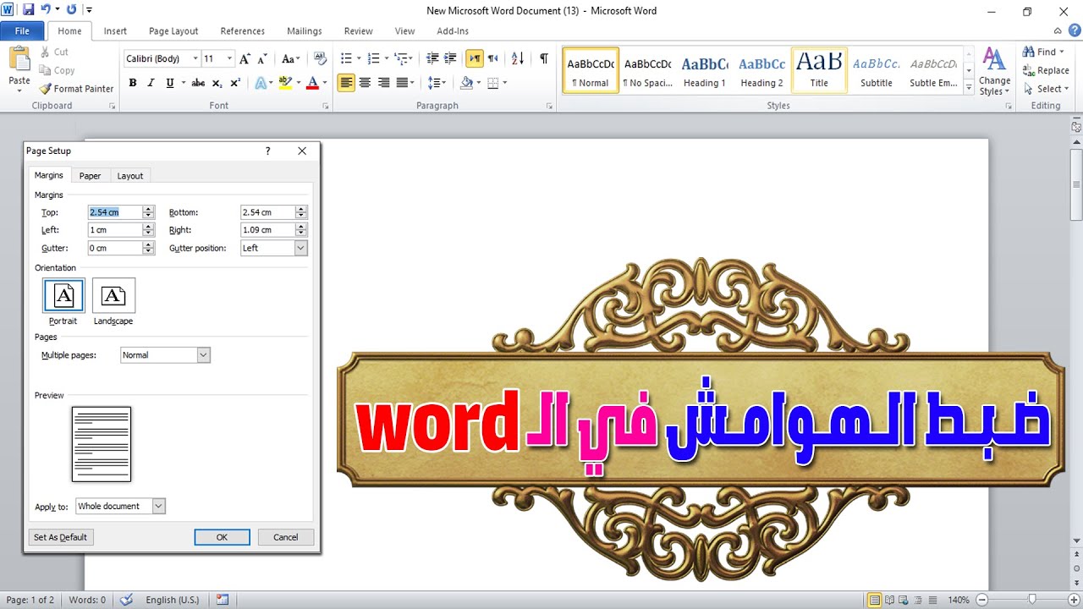Switch to the Insert ribbon tab
This screenshot has height=609, width=1083.
click(x=115, y=31)
